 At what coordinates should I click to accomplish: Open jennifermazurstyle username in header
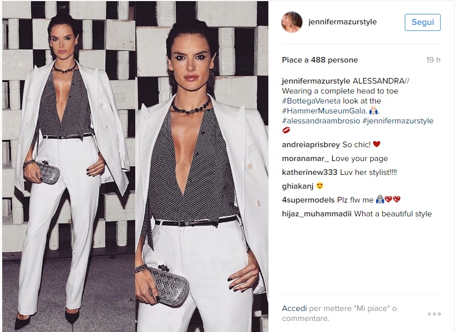pyautogui.click(x=342, y=22)
